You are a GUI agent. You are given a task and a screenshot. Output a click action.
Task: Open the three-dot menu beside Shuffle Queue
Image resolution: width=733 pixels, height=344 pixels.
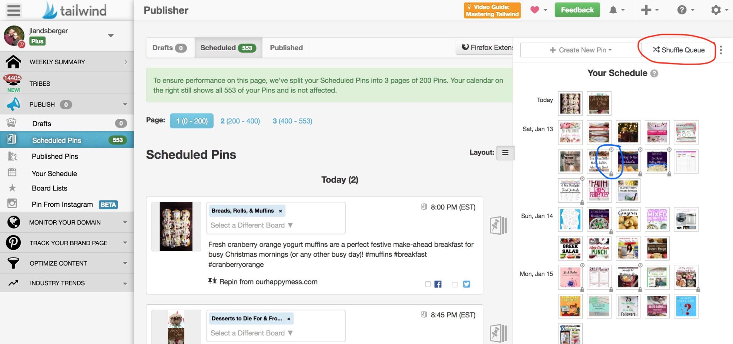click(721, 50)
